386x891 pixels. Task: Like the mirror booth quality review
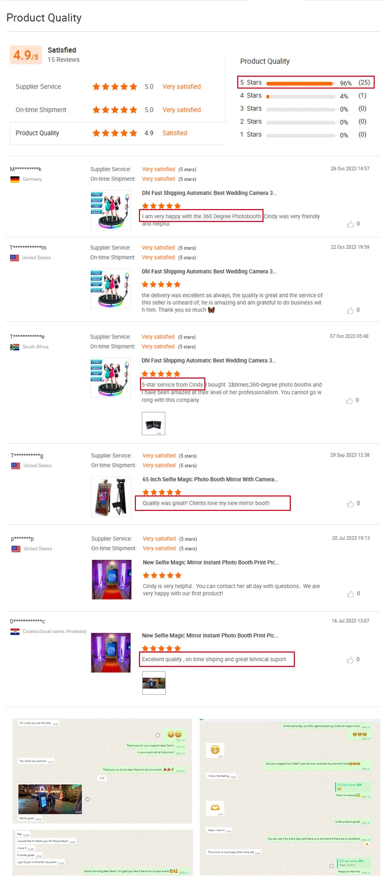[x=350, y=504]
